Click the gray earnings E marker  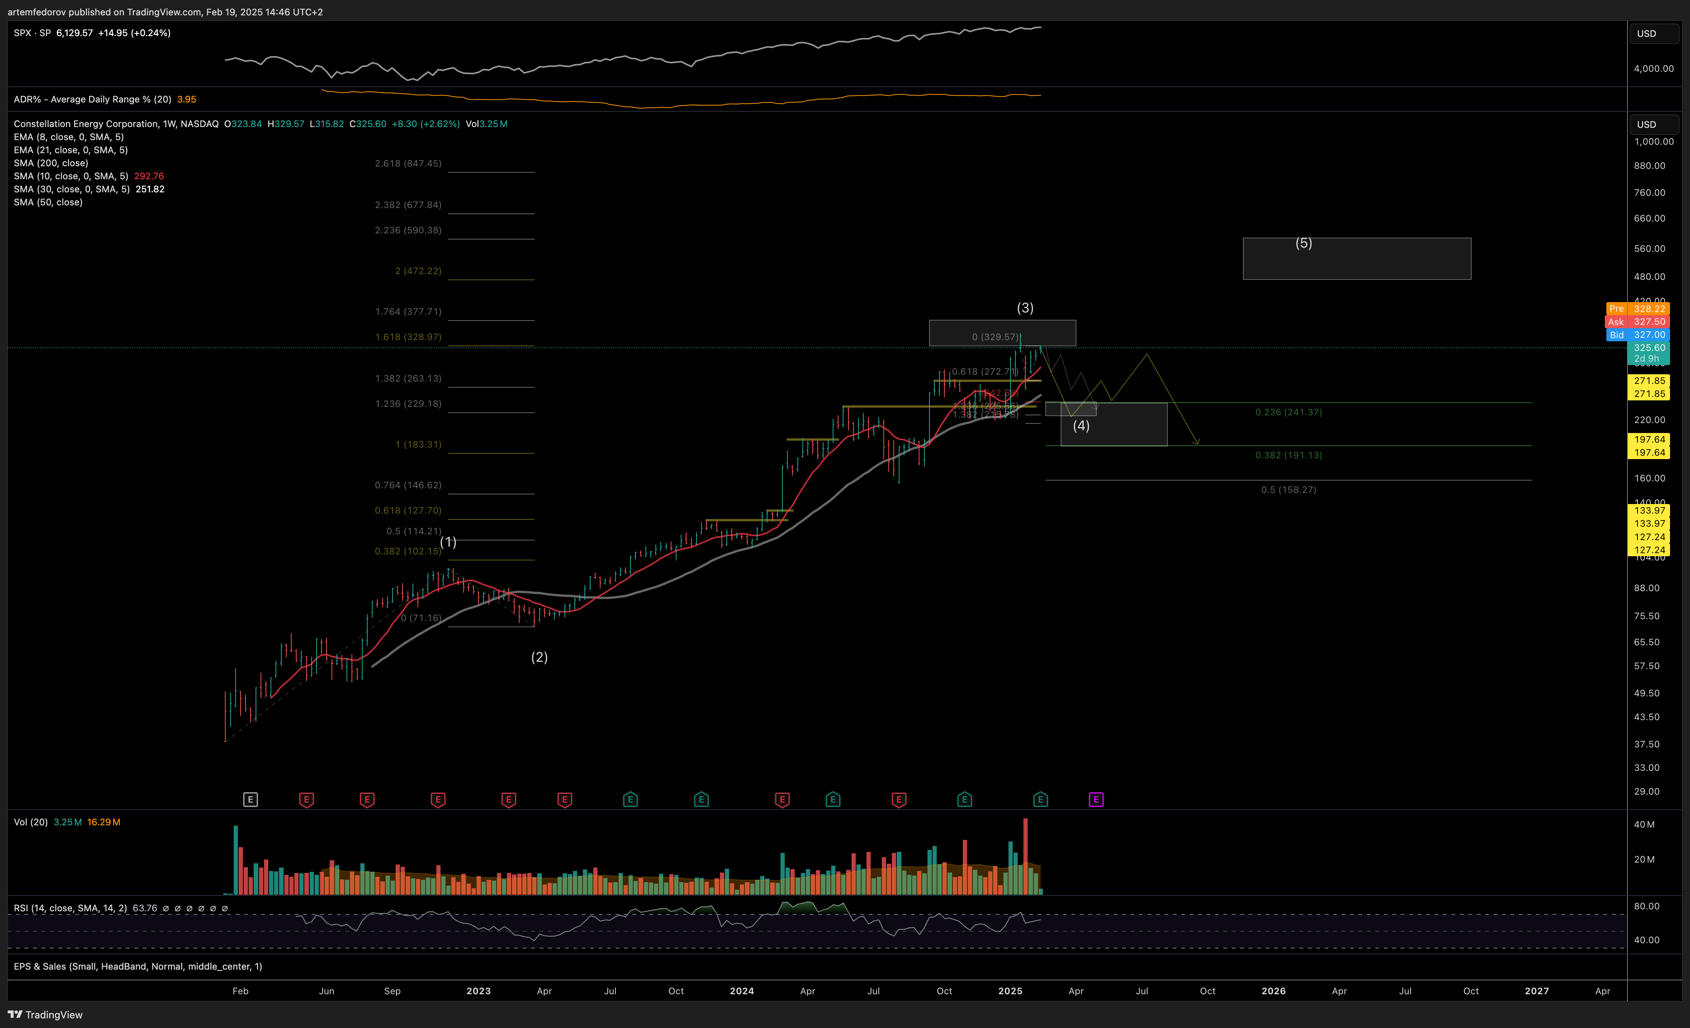(x=250, y=800)
